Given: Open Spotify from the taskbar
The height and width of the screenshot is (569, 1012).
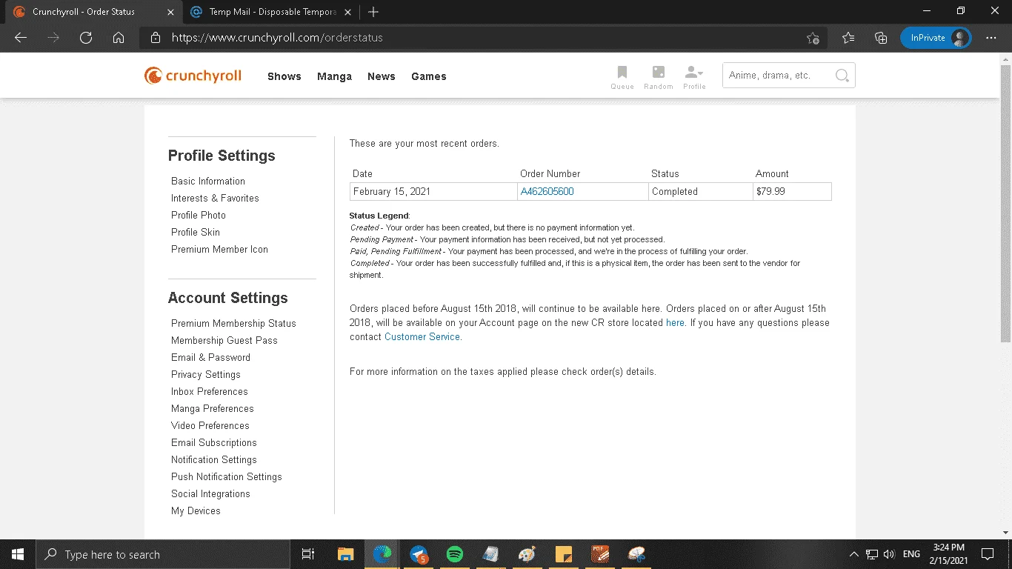Looking at the screenshot, I should pos(455,554).
